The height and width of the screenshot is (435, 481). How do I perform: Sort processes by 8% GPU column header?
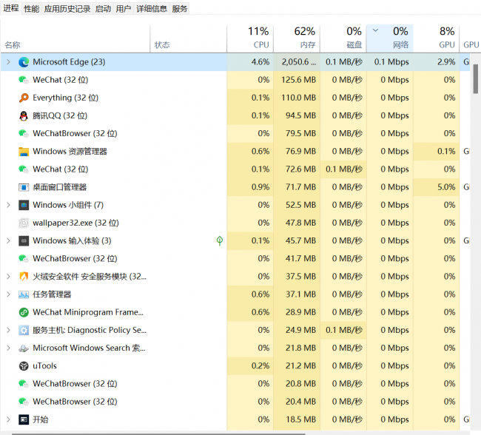436,39
